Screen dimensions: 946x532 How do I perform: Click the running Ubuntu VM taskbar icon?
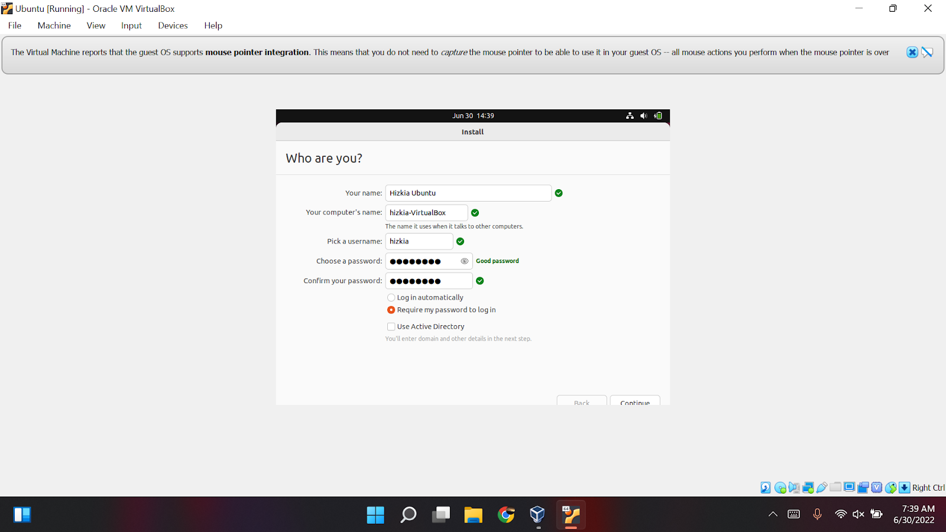[571, 515]
